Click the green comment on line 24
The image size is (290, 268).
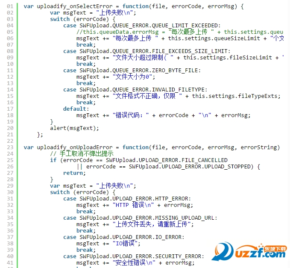pos(82,153)
